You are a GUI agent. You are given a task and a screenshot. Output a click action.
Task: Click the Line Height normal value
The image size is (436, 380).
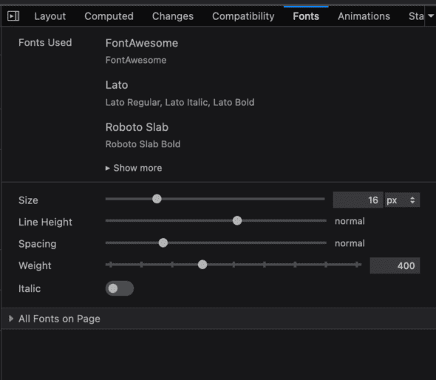(x=350, y=222)
